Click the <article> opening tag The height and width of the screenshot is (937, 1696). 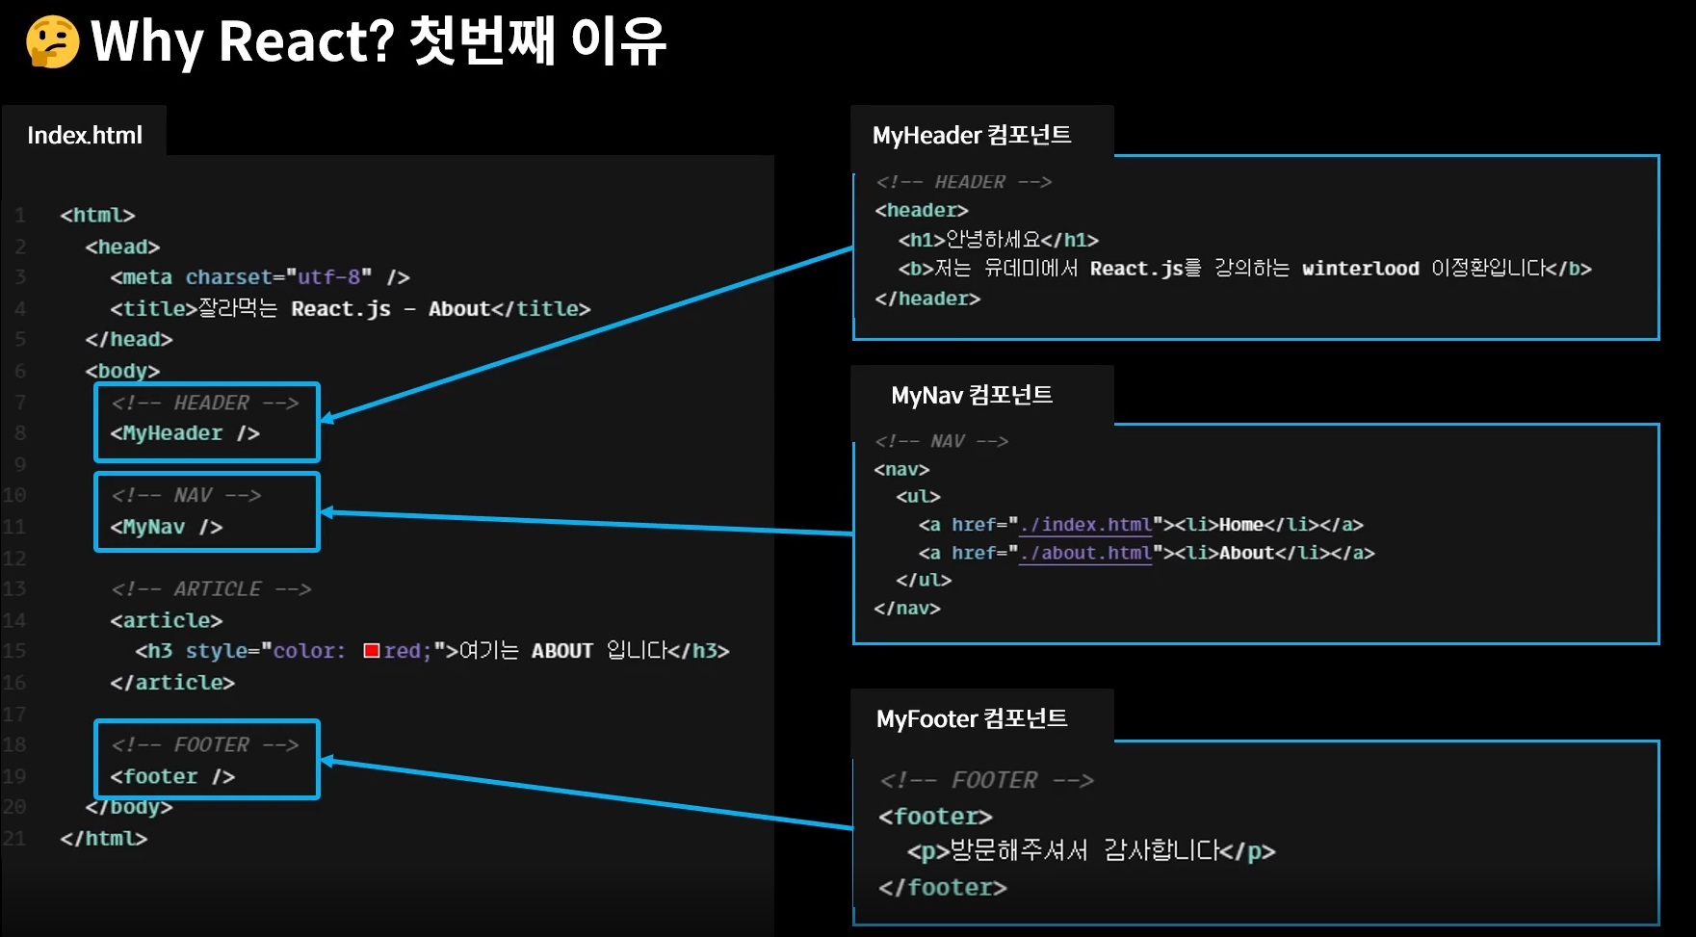167,620
